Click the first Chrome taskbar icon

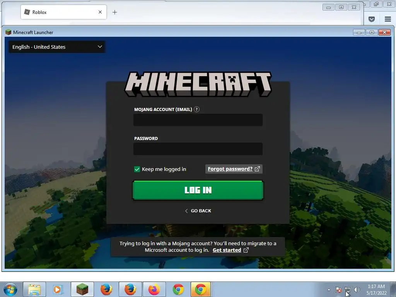point(178,289)
